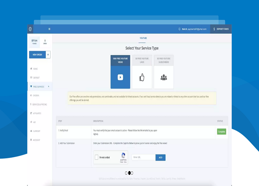This screenshot has width=259, height=186.
Task: Click the Status column header
Action: pos(220,121)
